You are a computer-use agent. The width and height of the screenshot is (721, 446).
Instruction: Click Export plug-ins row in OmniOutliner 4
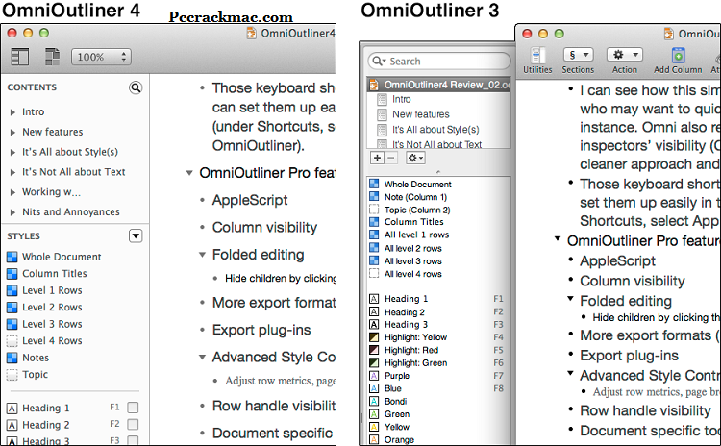coord(261,330)
